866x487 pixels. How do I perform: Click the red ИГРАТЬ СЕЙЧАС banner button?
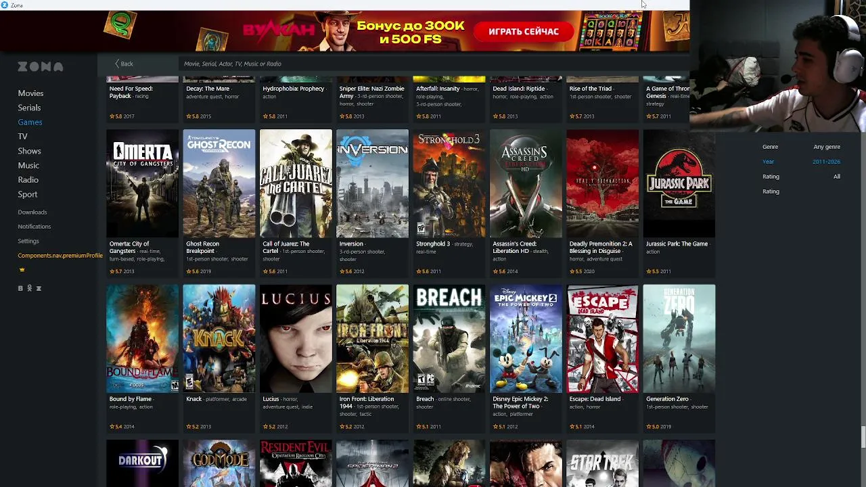[524, 32]
